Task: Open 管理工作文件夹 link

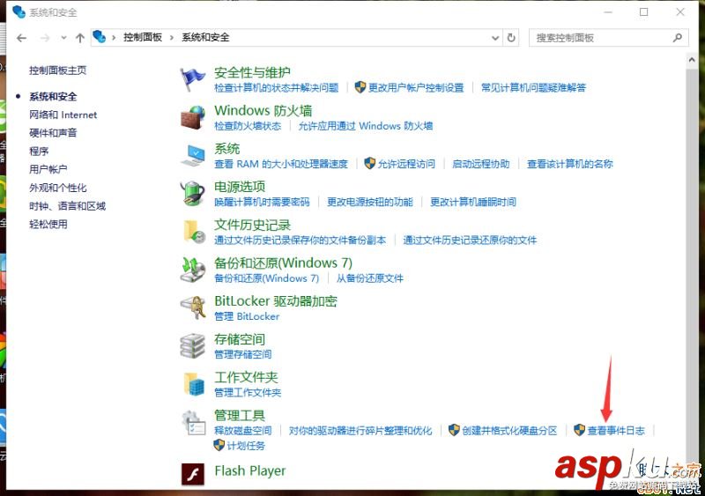Action: tap(248, 393)
